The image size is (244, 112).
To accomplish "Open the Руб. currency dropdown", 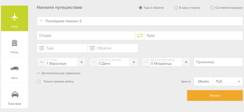I will pos(228,82).
